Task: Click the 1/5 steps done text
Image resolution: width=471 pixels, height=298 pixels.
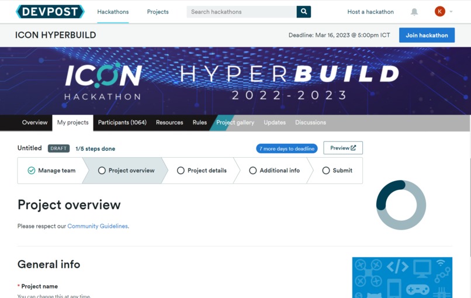Action: tap(95, 148)
